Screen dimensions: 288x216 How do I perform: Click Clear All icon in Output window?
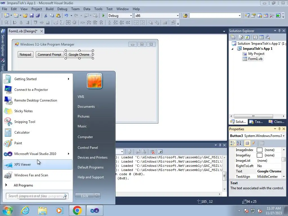(152, 152)
